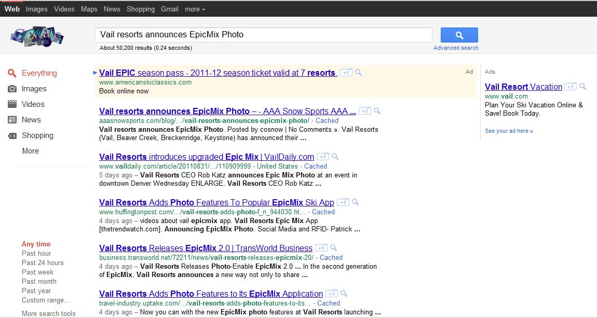
Task: Click +1 icon beside AAA Snow Sports result
Action: [x=365, y=111]
